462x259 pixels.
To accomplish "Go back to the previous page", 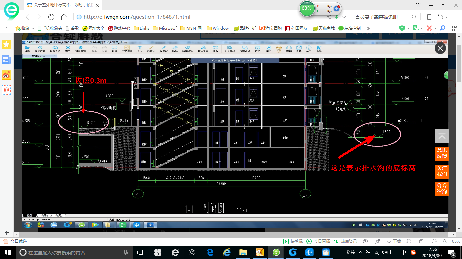I will (27, 17).
